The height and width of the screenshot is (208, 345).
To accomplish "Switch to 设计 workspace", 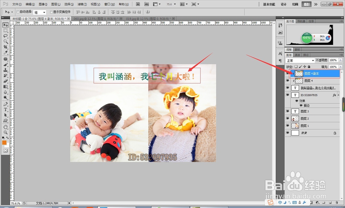I will pyautogui.click(x=284, y=4).
